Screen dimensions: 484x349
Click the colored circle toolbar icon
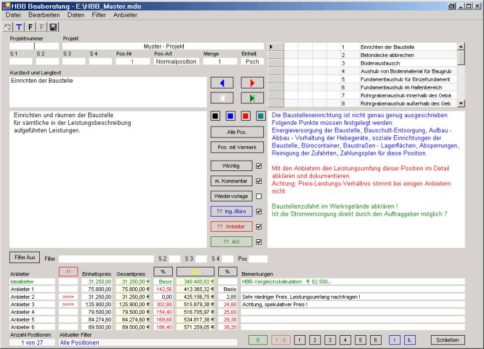pos(8,27)
